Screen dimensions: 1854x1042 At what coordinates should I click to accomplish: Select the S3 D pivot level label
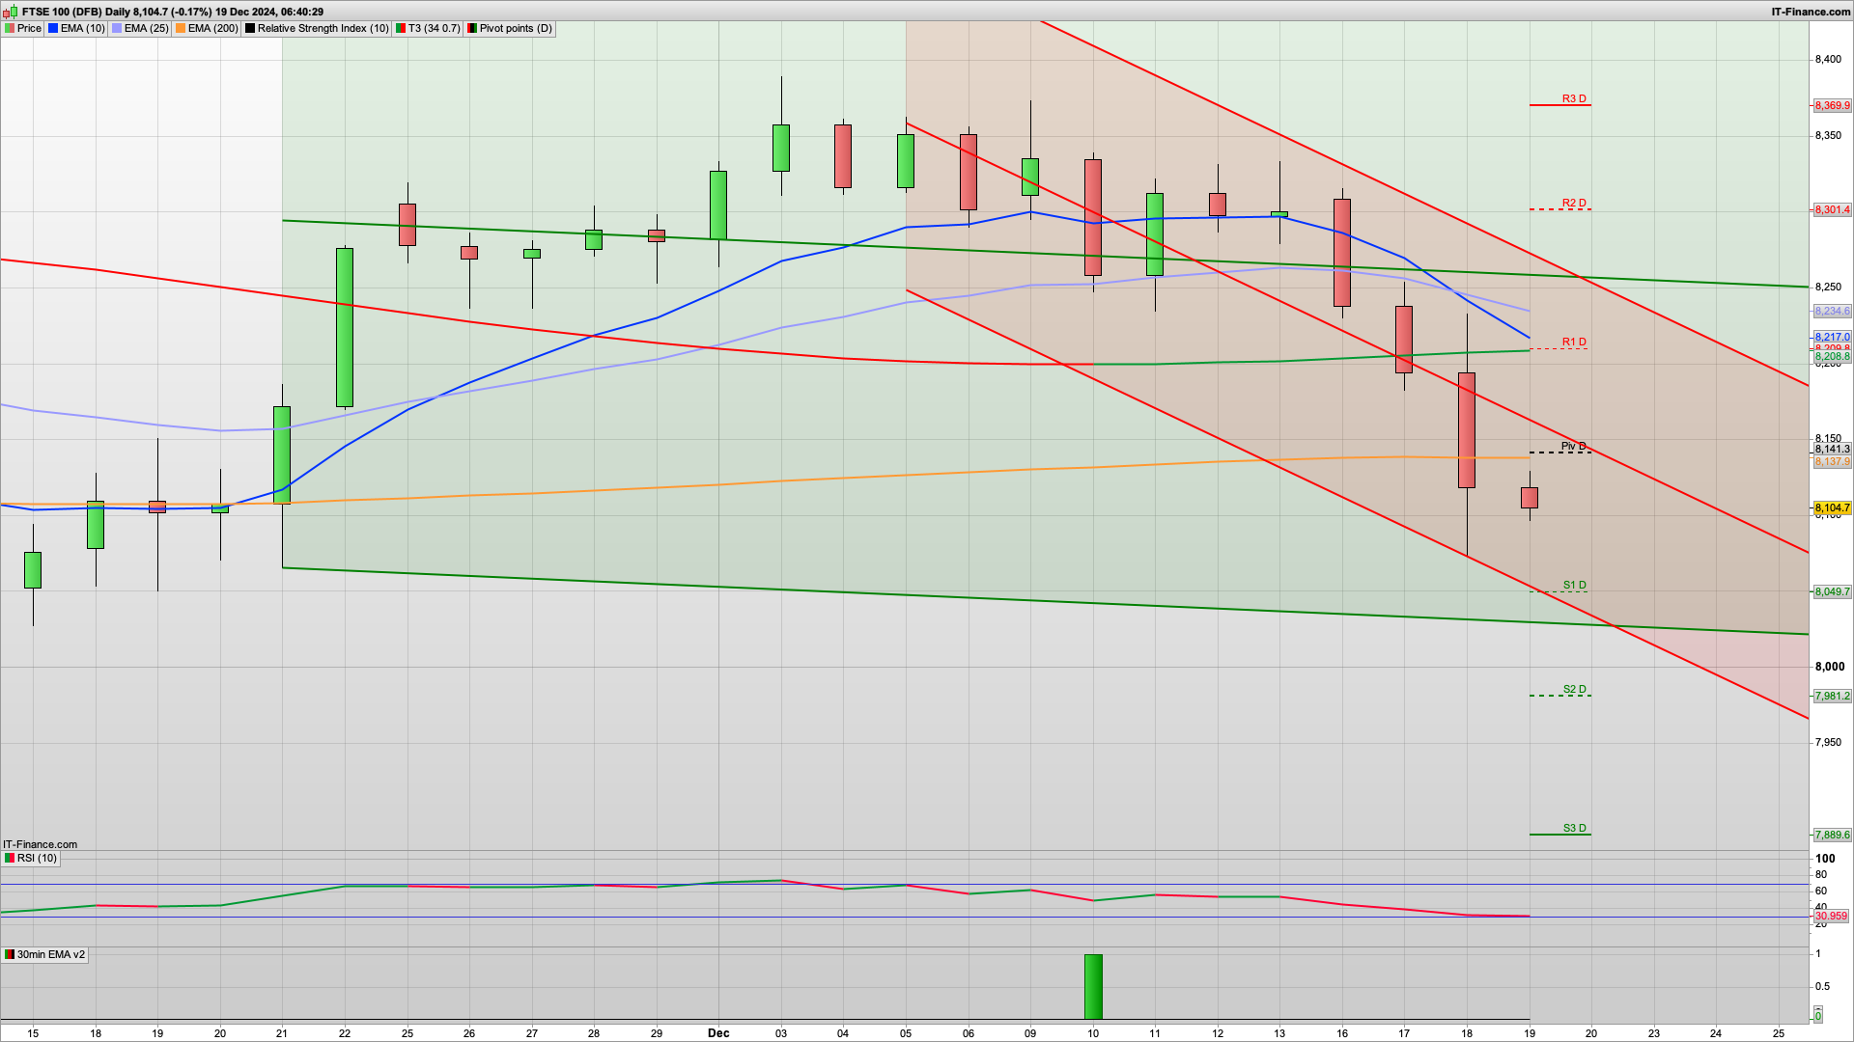click(x=1574, y=829)
